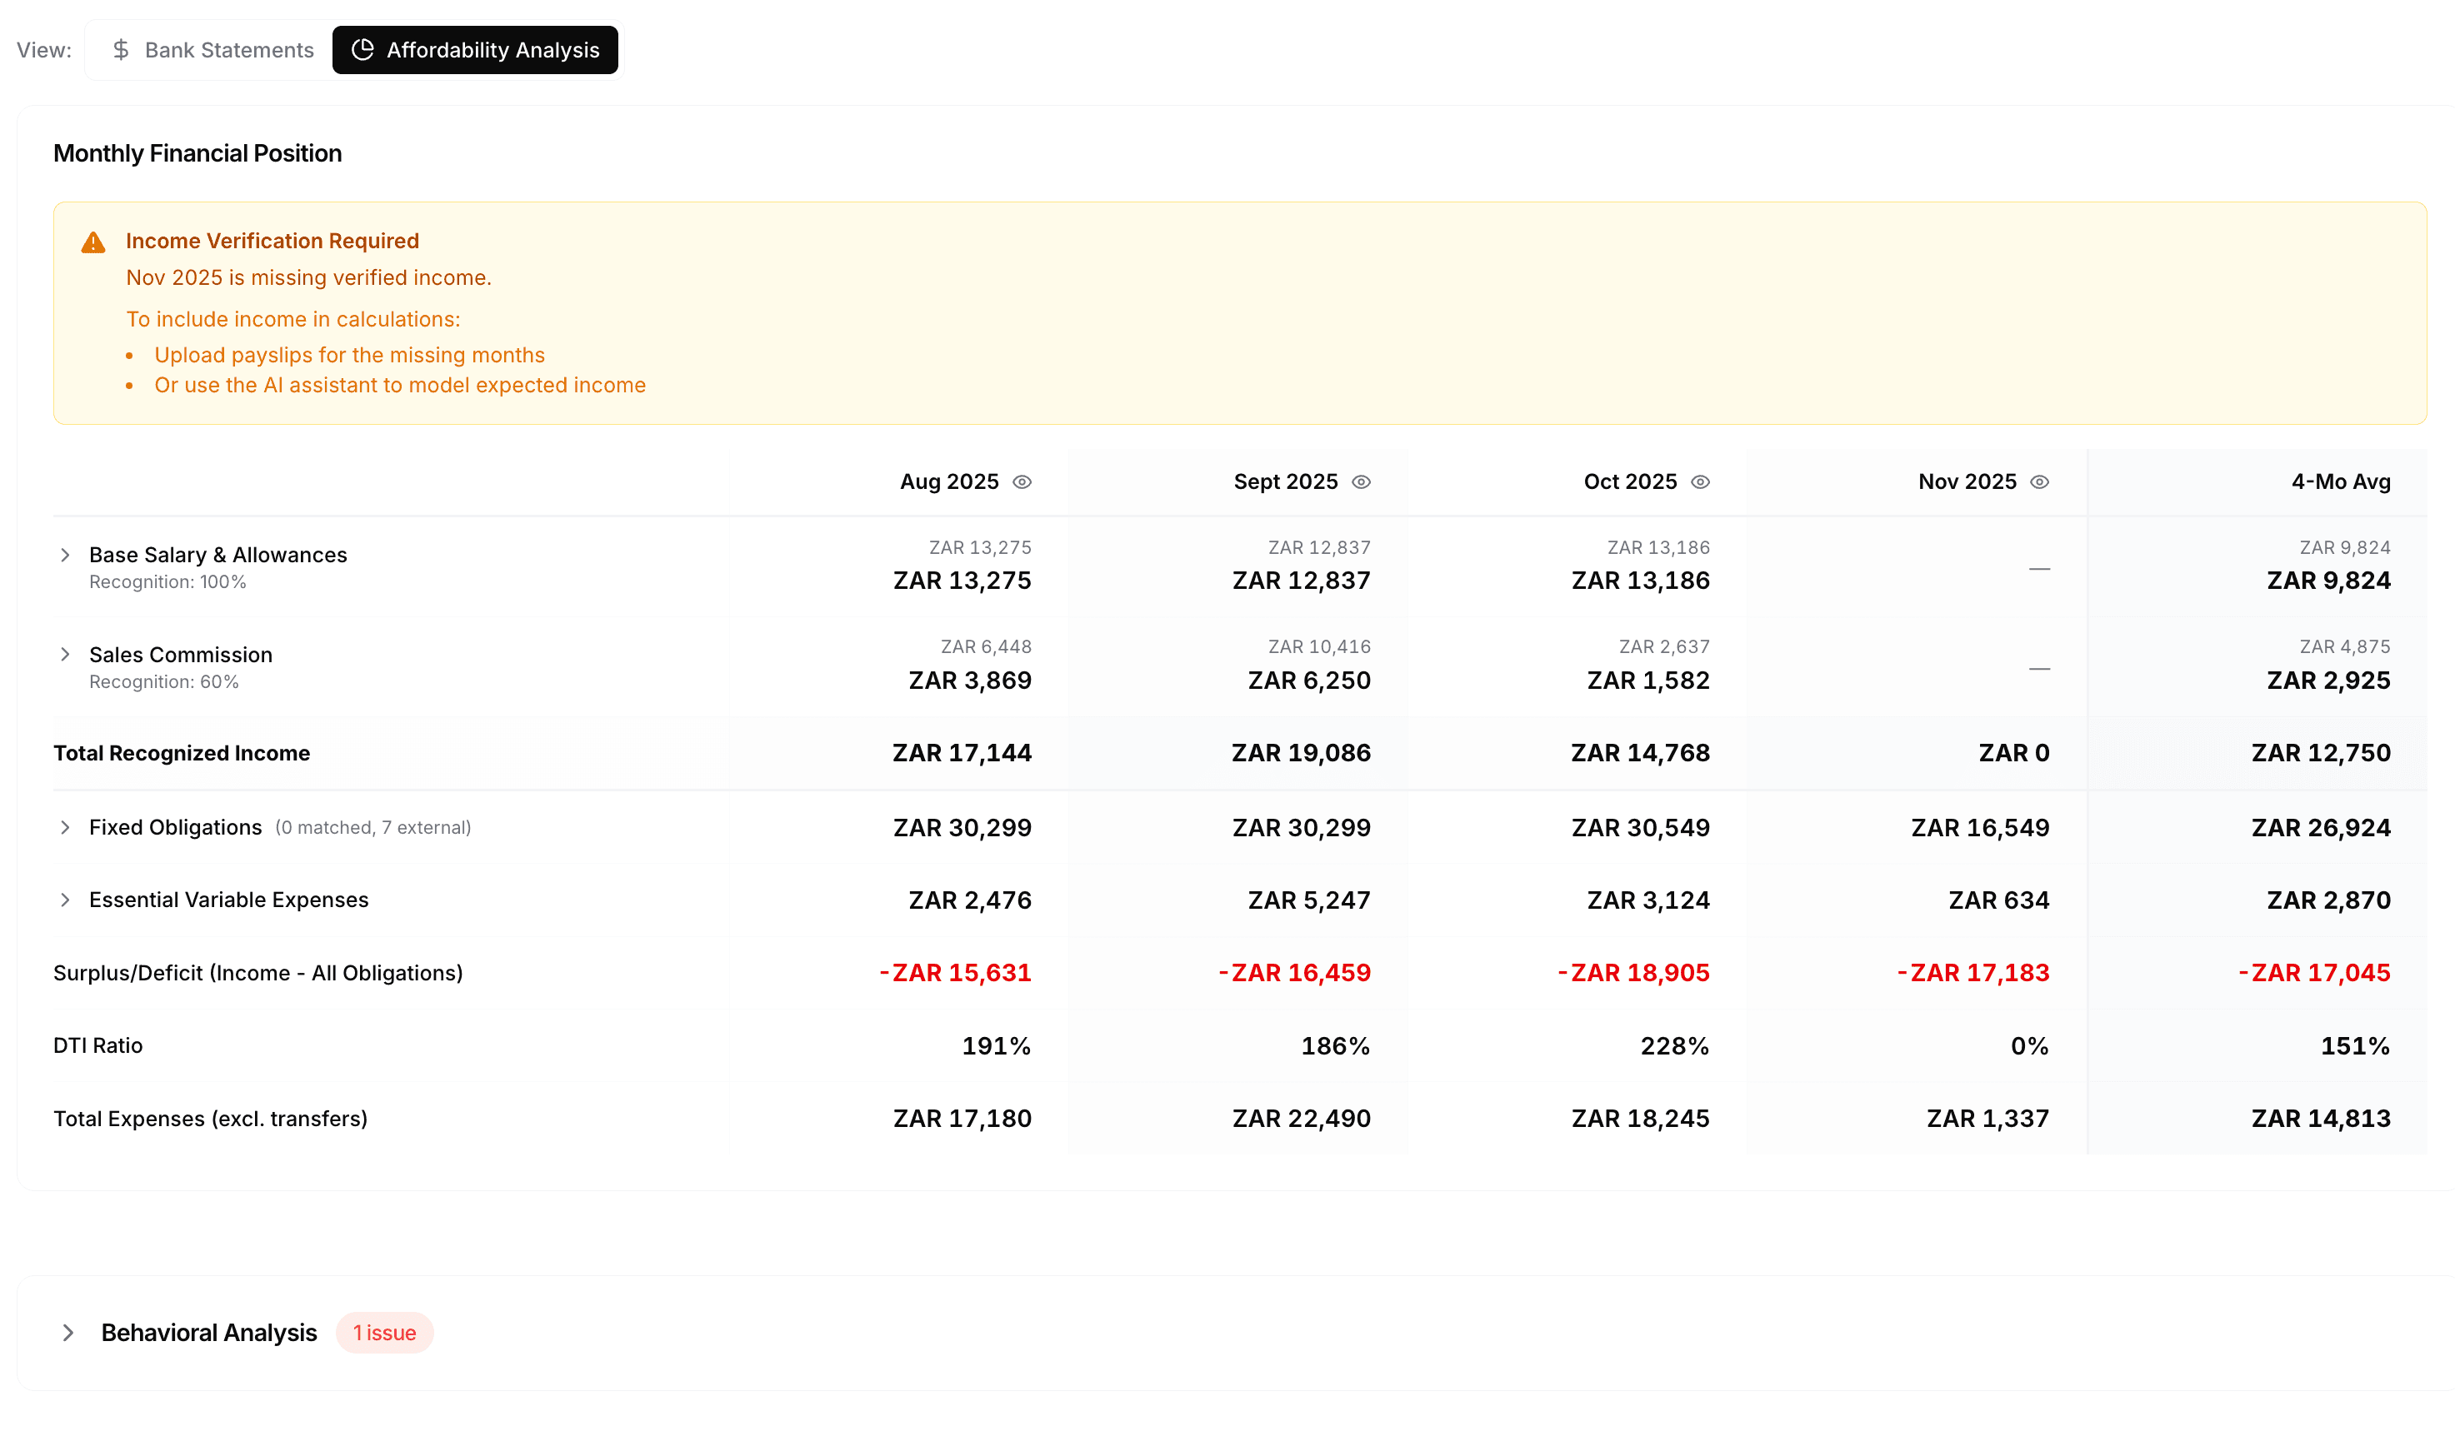Select the Affordability Analysis tab

tap(475, 50)
